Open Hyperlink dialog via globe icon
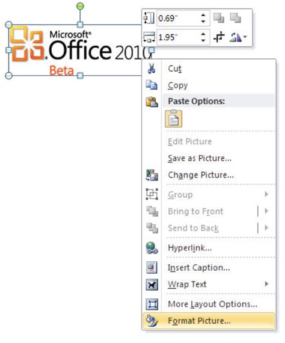The image size is (285, 343). click(x=152, y=248)
